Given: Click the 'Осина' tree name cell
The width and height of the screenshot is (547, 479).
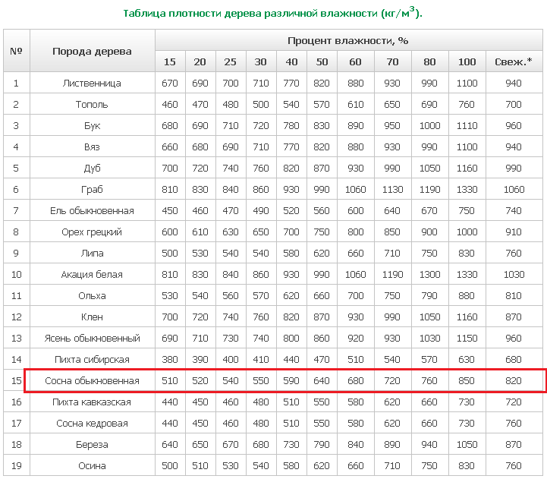Looking at the screenshot, I should (93, 465).
